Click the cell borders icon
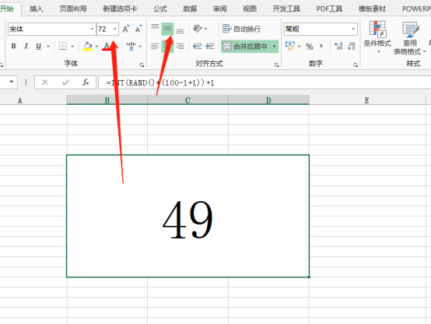 63,46
